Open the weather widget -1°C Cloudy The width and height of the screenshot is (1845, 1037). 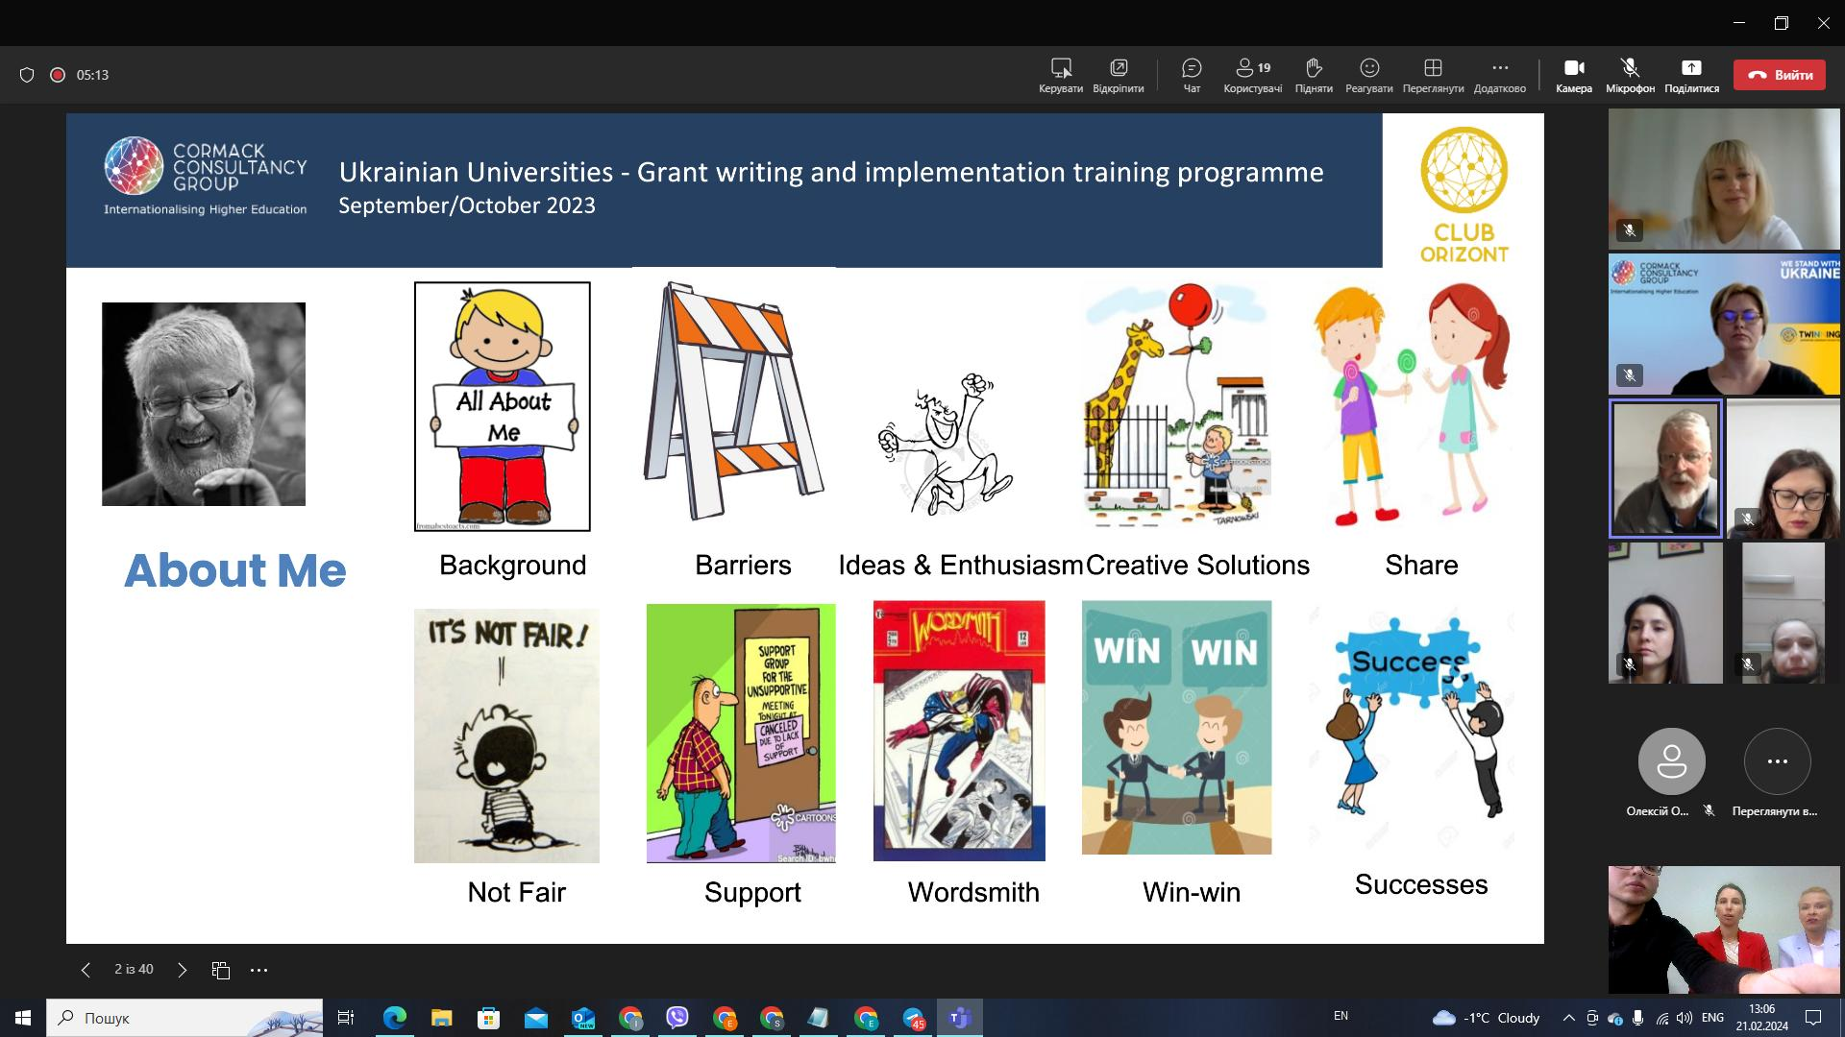(1486, 1018)
